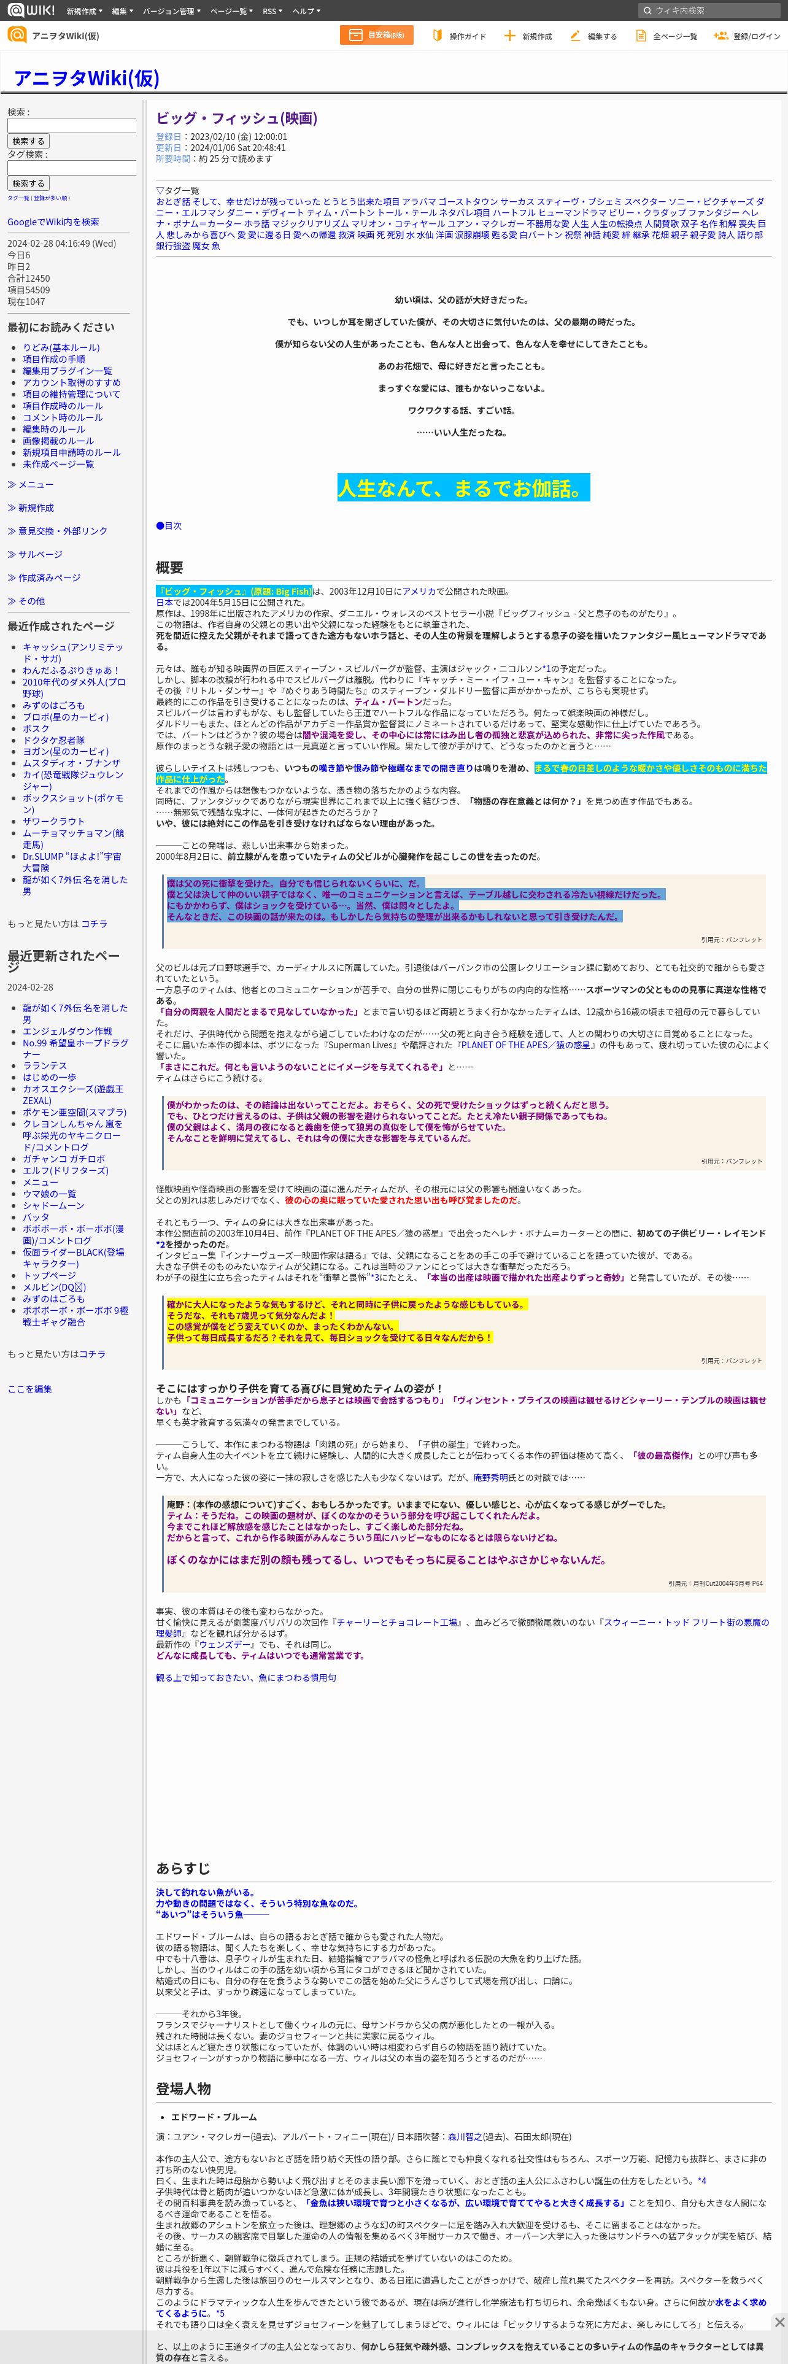Open the アカウント取得のすすめ link
788x2364 pixels.
[72, 383]
